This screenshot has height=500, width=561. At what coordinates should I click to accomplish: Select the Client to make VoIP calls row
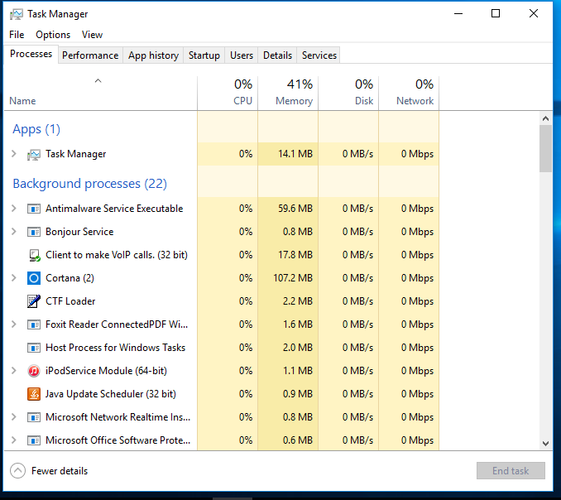tap(222, 255)
